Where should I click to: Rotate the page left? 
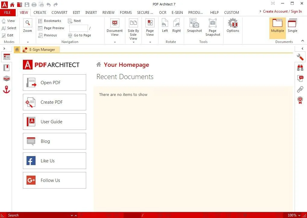click(164, 27)
